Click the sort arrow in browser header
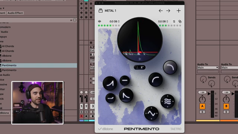Image resolution: width=238 pixels, height=134 pixels. [x=71, y=20]
